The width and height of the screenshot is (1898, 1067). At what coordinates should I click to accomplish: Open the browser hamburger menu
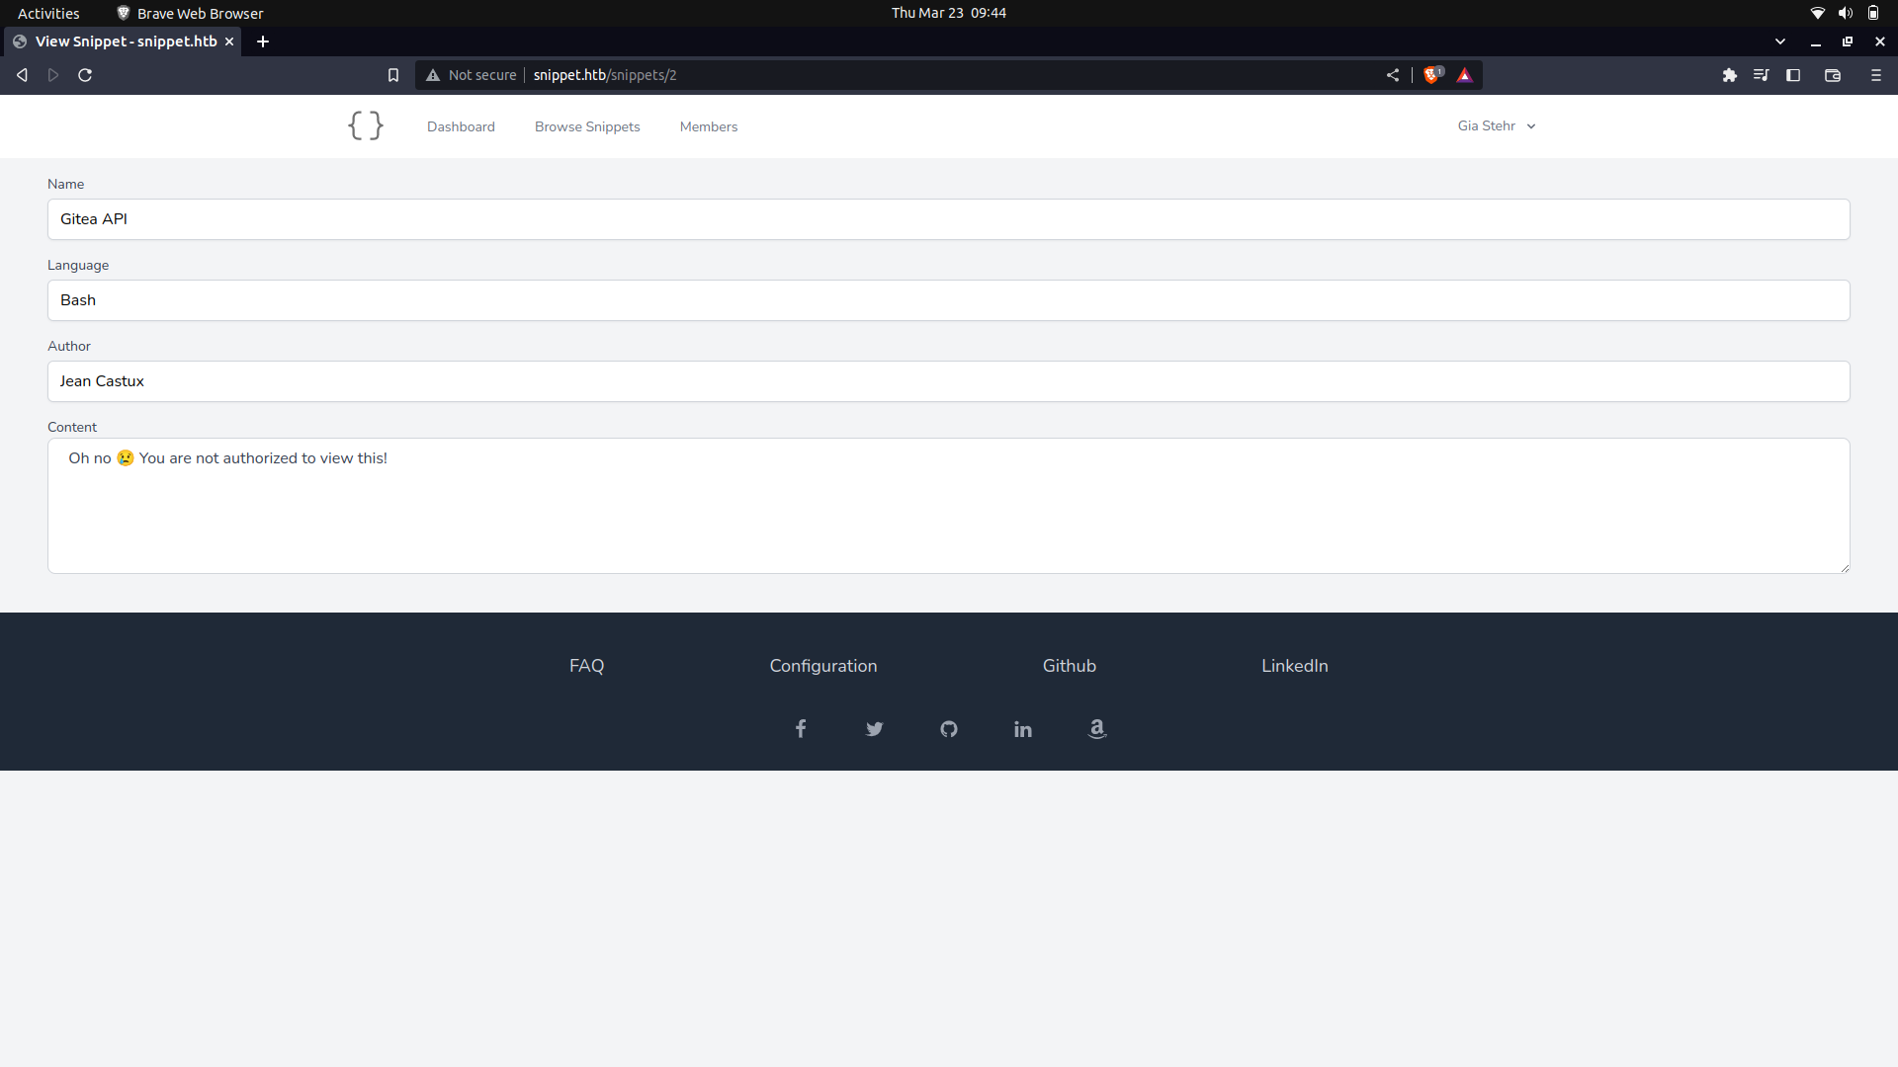(x=1875, y=74)
